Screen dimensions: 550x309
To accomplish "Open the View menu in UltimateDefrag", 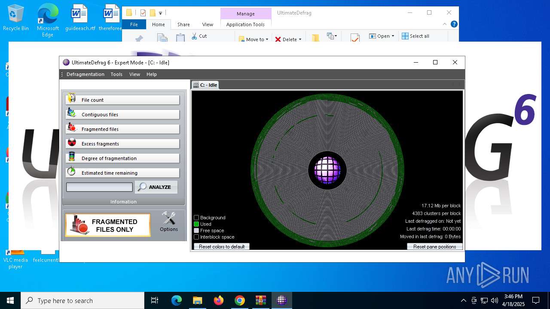I will coord(134,74).
